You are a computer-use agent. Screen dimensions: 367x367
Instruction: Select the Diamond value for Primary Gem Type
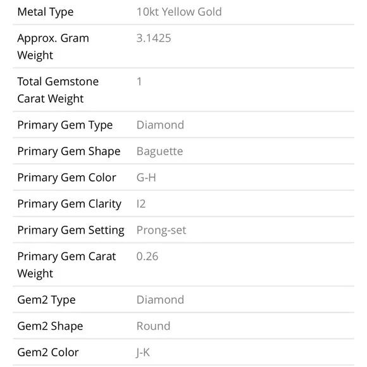160,125
